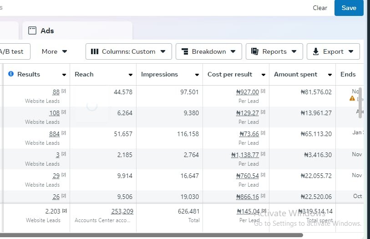
Task: Click the vertical scrollbar on the table
Action: [x=360, y=103]
